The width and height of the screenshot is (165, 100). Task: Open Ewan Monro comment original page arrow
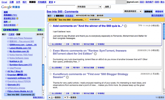pos(95,54)
